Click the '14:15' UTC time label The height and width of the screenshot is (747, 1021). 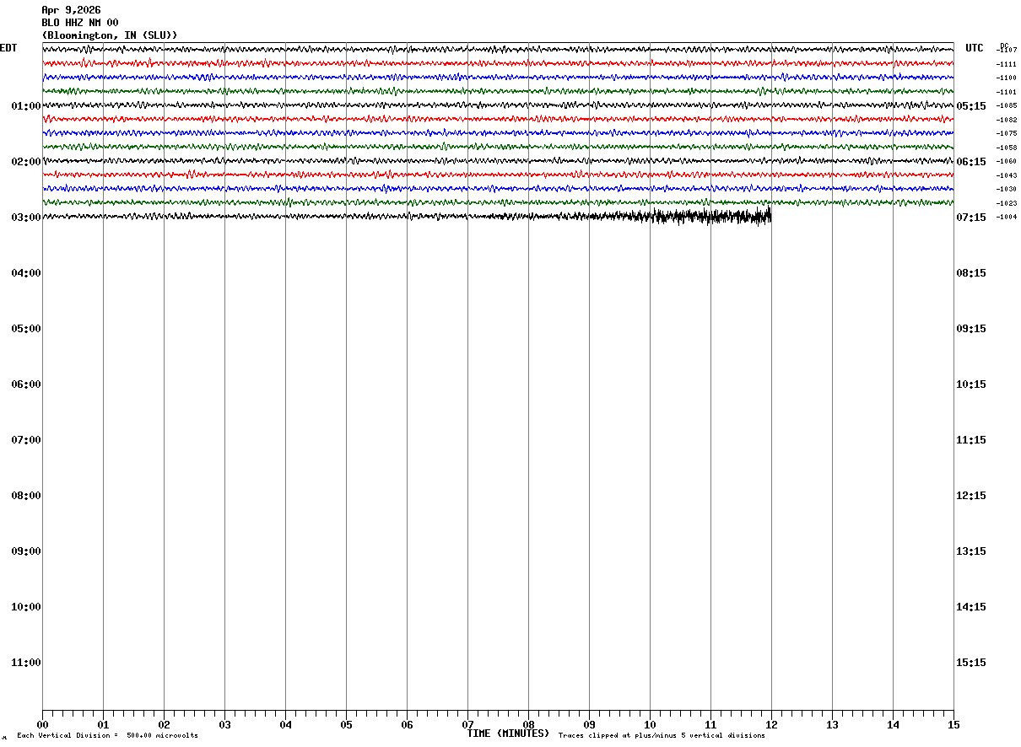971,607
